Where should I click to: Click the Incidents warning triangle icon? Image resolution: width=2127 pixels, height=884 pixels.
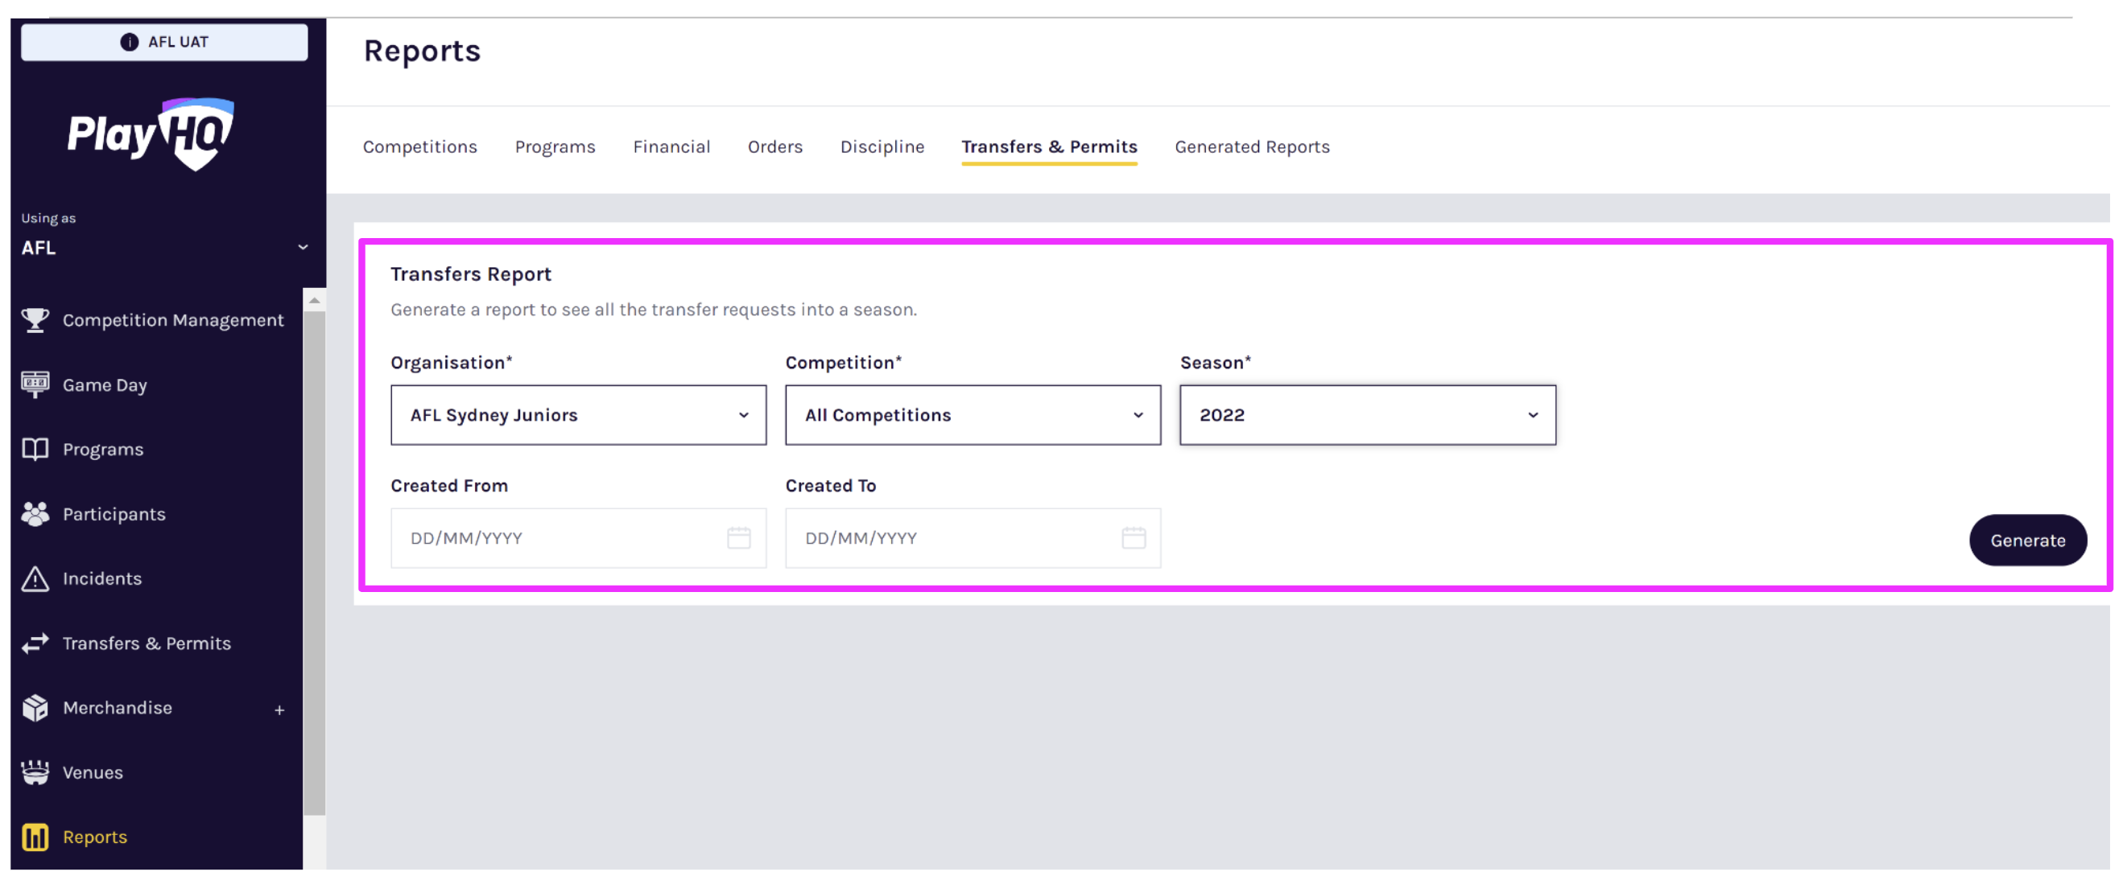(x=35, y=579)
